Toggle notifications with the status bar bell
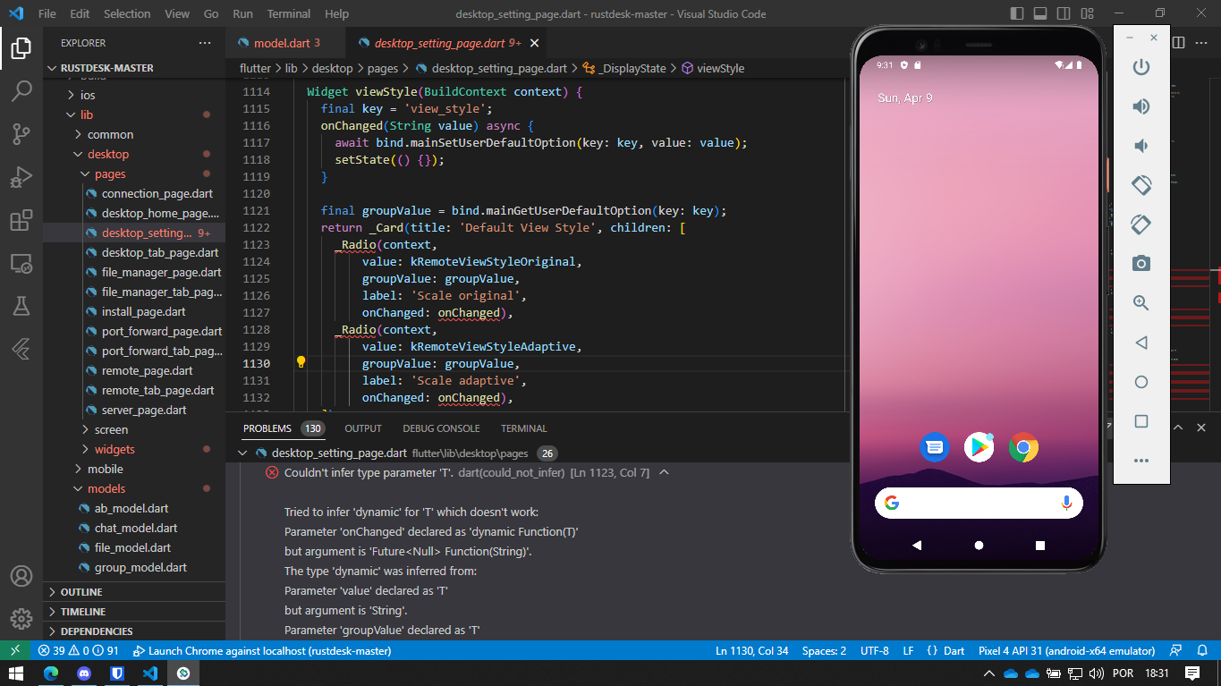Viewport: 1221px width, 686px height. (x=1200, y=650)
